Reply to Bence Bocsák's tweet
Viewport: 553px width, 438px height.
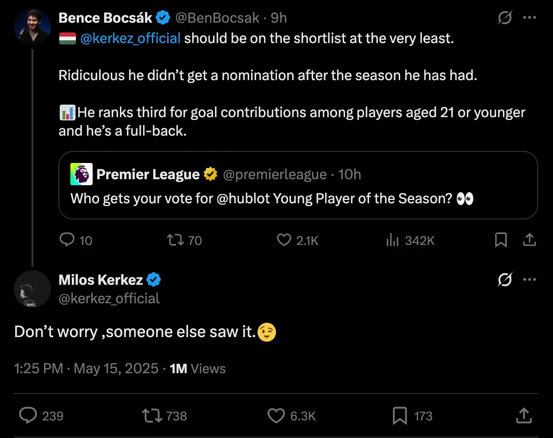pos(68,240)
